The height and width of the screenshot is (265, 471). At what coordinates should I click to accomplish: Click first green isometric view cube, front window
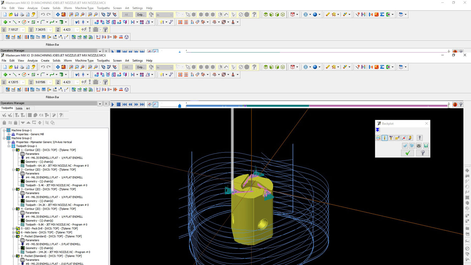[266, 67]
